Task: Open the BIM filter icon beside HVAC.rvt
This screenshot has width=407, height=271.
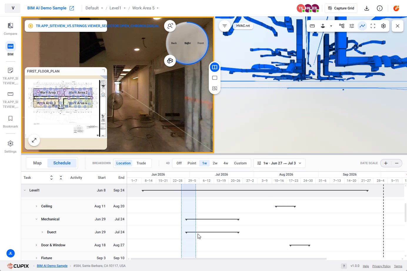Action: click(x=225, y=26)
